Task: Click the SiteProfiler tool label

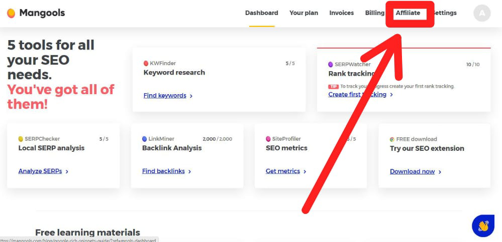Action: pyautogui.click(x=286, y=139)
